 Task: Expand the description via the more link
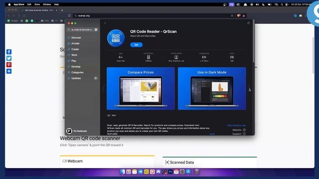point(212,134)
